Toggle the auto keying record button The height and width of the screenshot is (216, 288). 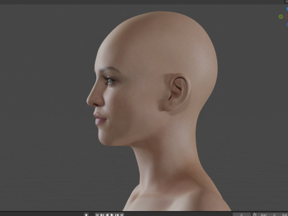click(x=86, y=215)
